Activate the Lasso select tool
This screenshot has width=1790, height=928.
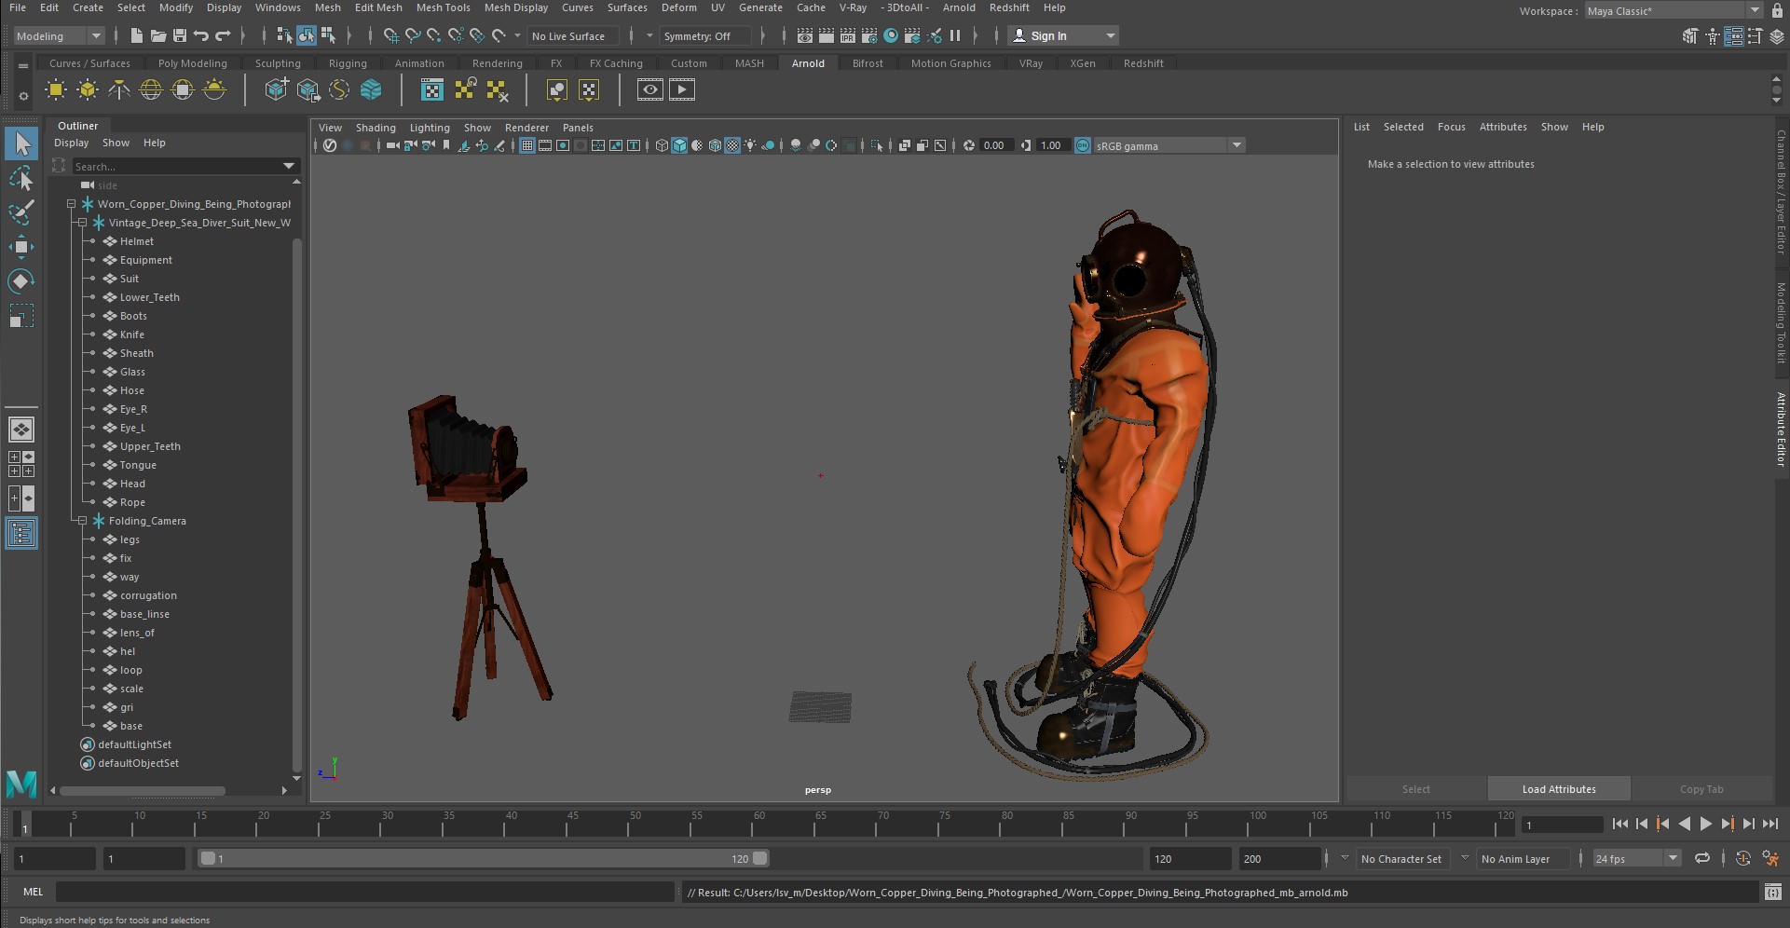pyautogui.click(x=21, y=177)
